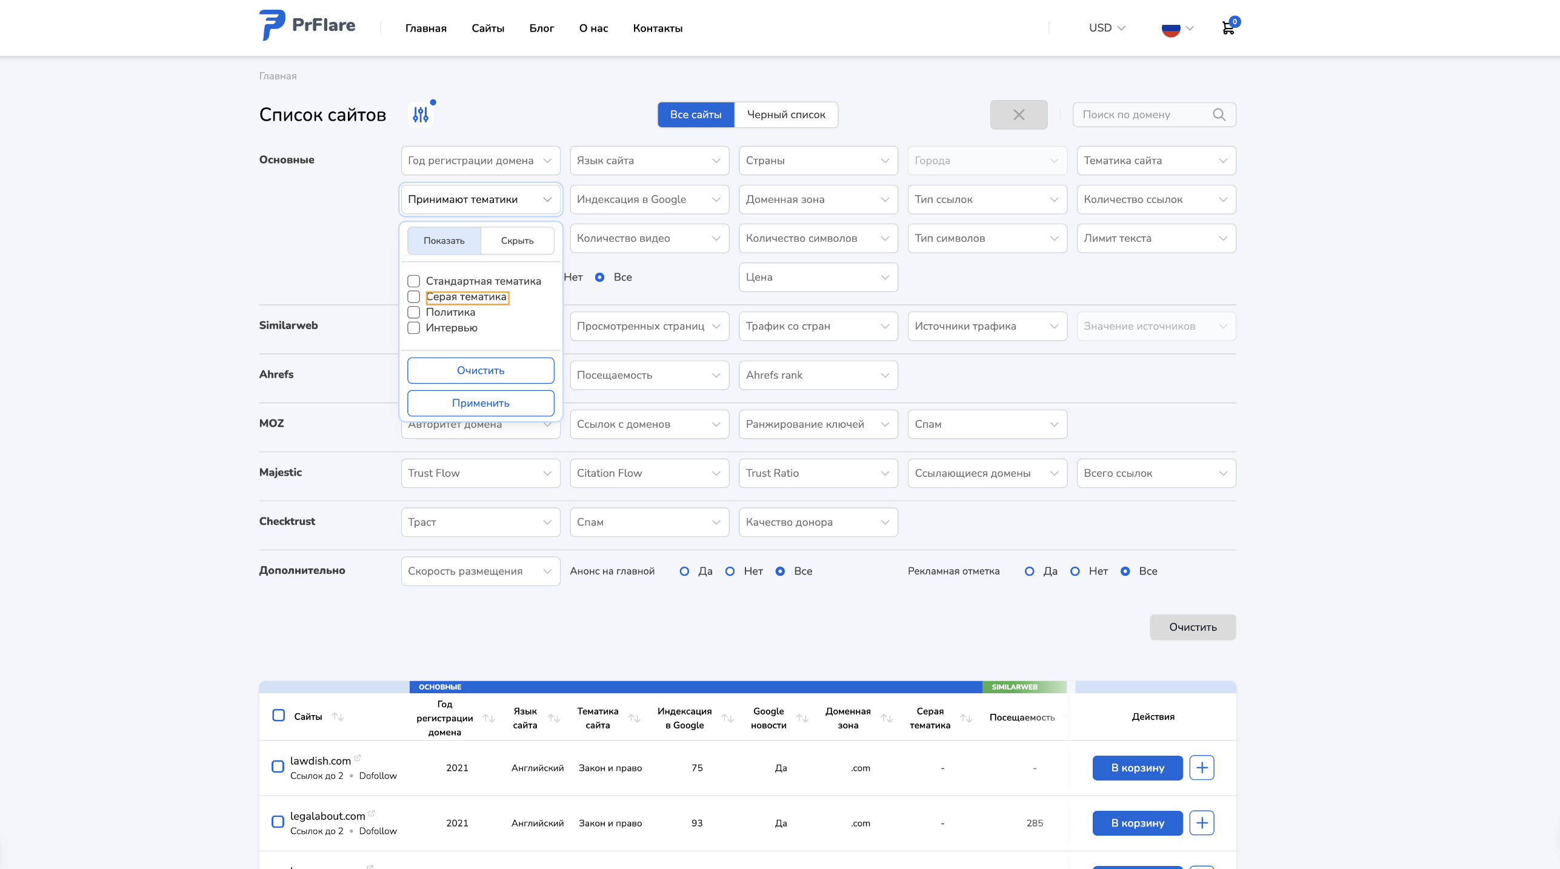Sort by Язык сайта column arrows
The image size is (1560, 869).
(x=554, y=718)
